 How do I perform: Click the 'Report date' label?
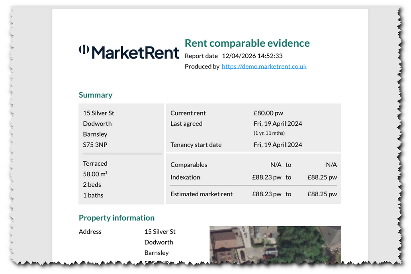pyautogui.click(x=201, y=56)
